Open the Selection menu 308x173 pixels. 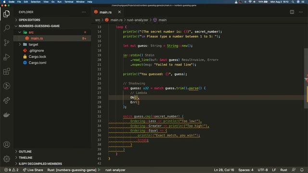pyautogui.click(x=36, y=2)
